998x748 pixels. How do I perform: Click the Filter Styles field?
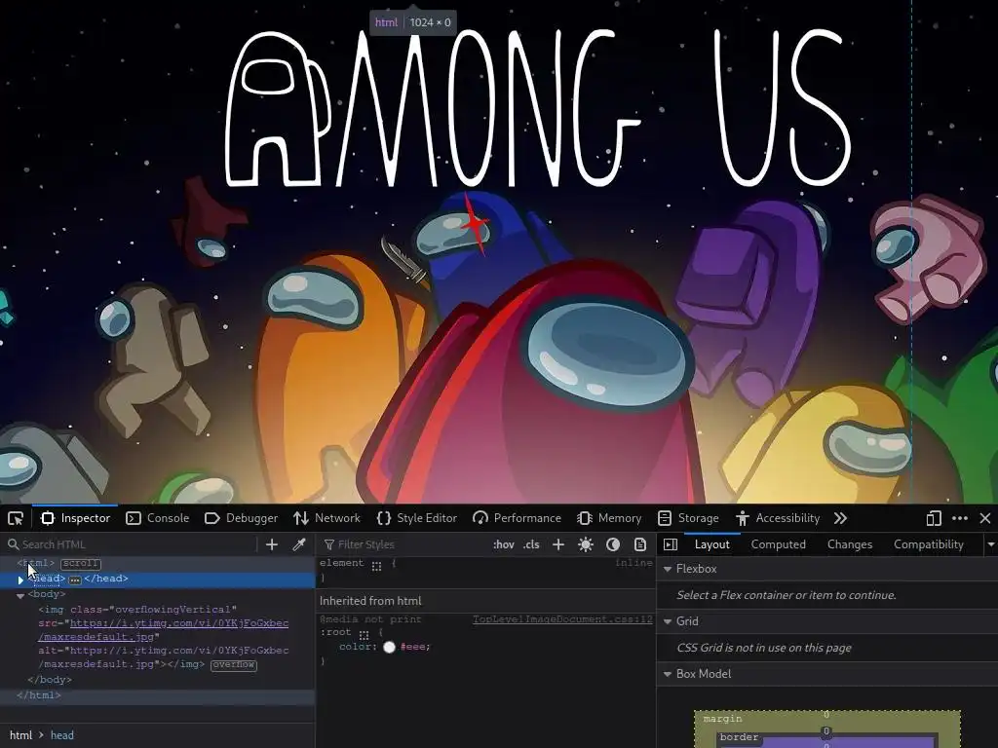click(x=404, y=544)
